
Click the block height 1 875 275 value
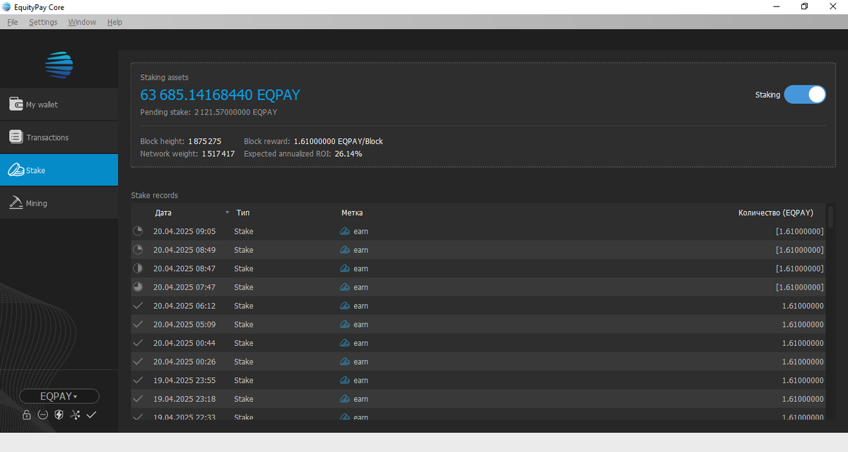click(204, 141)
